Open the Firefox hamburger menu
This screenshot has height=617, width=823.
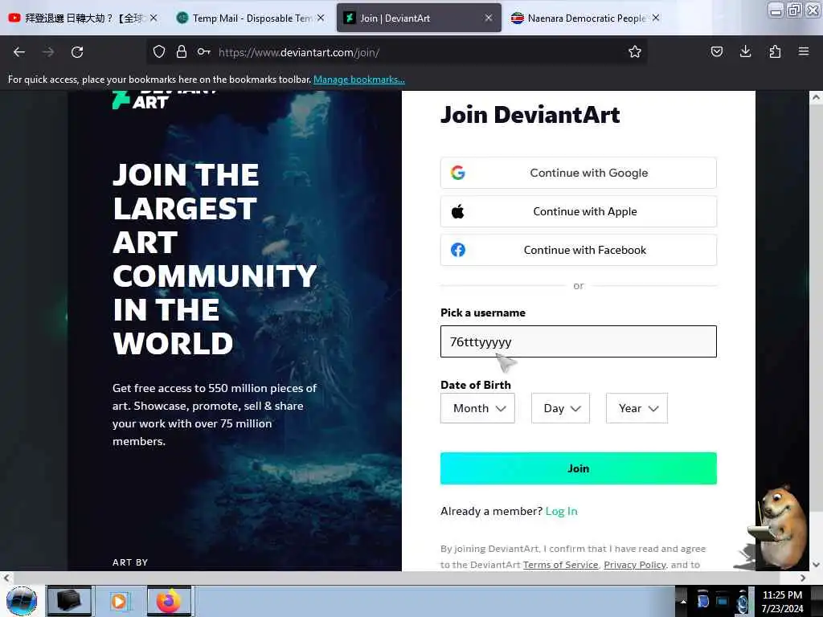tap(804, 51)
